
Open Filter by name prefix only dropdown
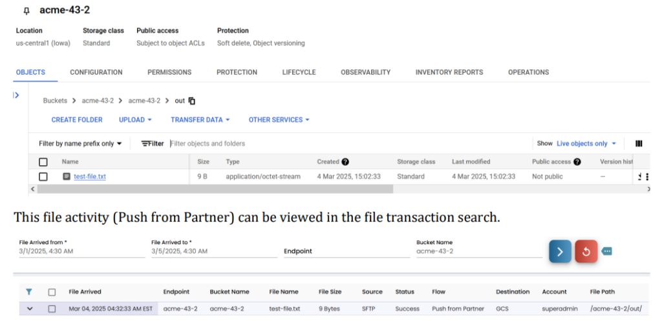click(80, 143)
